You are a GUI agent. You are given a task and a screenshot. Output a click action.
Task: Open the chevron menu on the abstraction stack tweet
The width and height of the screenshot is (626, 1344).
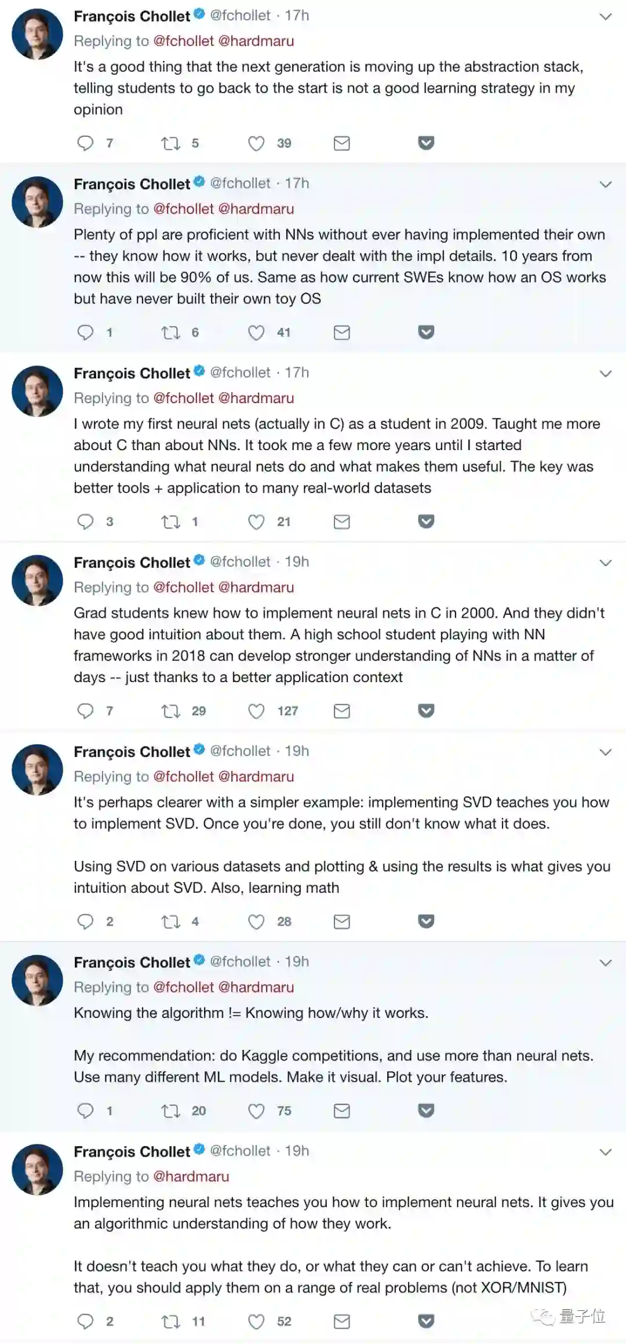[605, 17]
